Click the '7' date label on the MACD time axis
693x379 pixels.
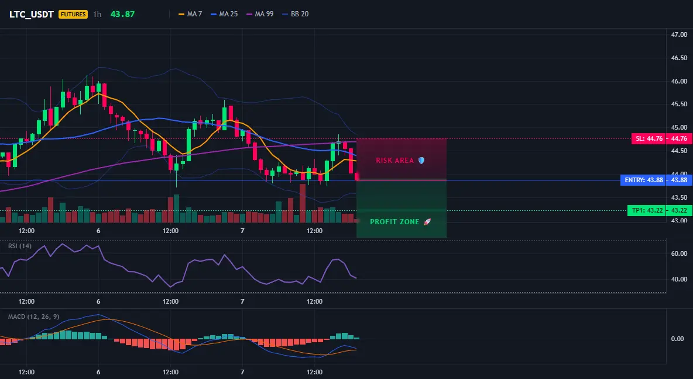point(242,372)
